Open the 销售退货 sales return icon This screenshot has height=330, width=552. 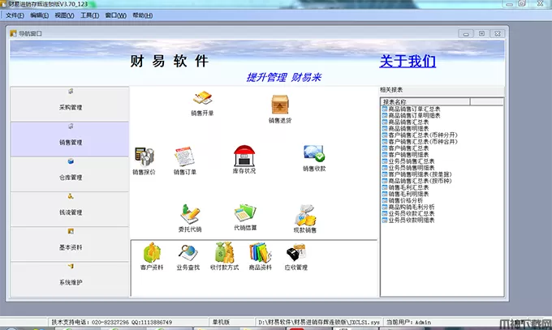pos(280,109)
